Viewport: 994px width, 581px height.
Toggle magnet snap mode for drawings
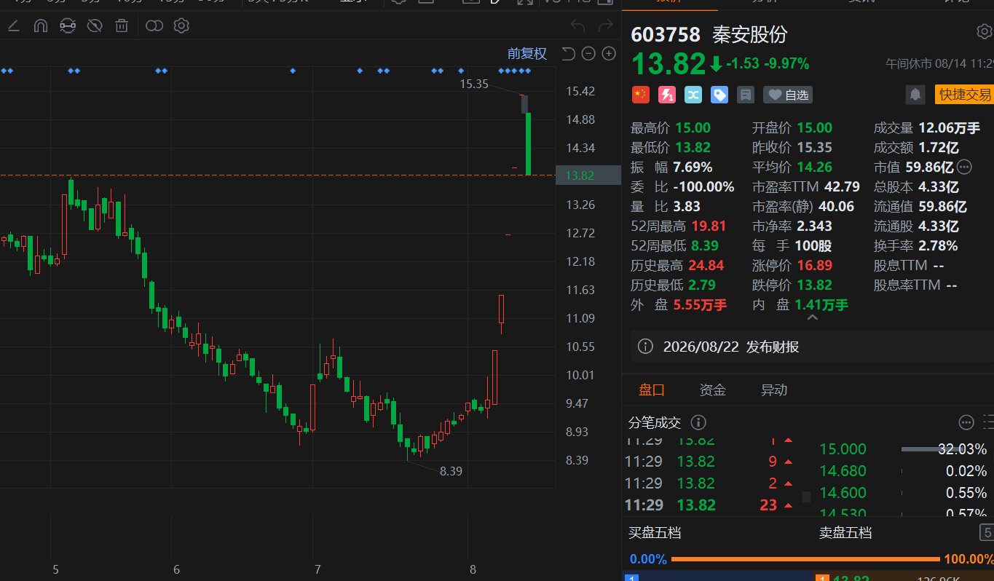point(40,27)
